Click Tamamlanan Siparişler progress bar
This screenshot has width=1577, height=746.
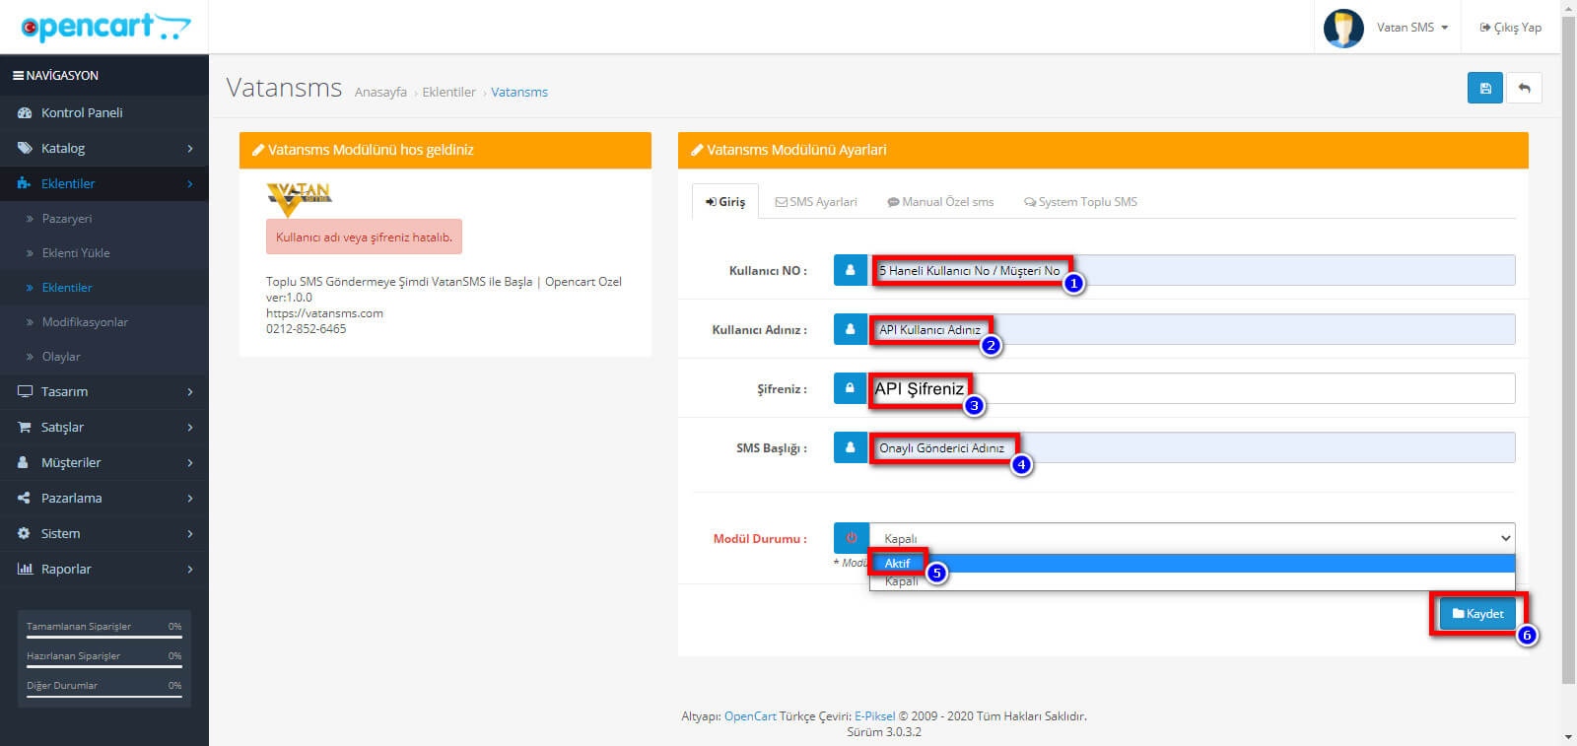pyautogui.click(x=103, y=638)
